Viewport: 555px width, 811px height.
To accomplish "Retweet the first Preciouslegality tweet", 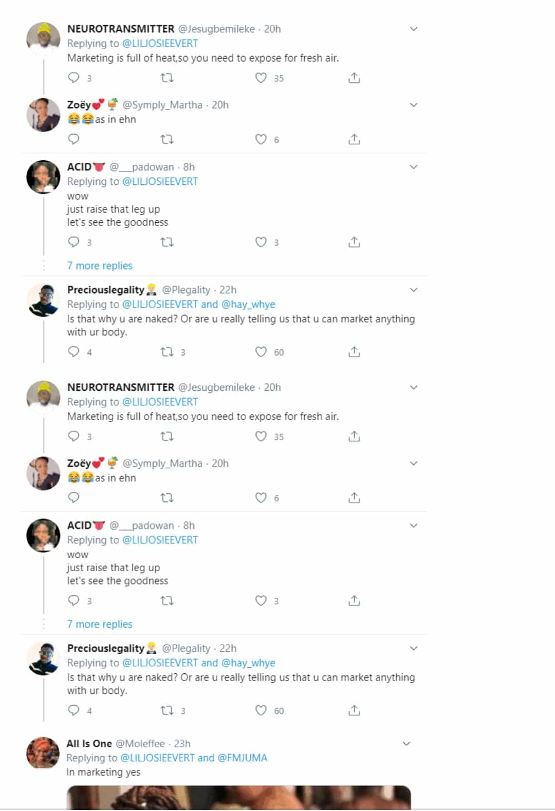I will [167, 352].
